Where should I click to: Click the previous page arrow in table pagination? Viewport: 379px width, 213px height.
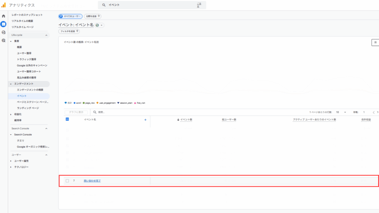[374, 112]
